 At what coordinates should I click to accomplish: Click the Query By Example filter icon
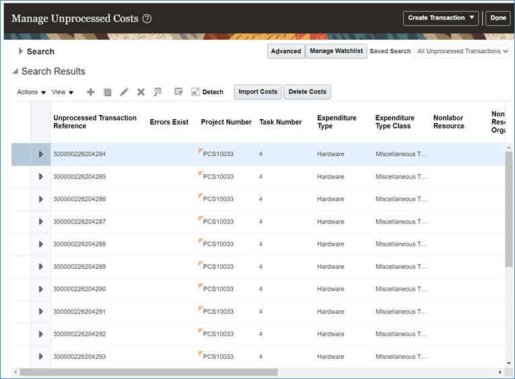click(x=178, y=92)
